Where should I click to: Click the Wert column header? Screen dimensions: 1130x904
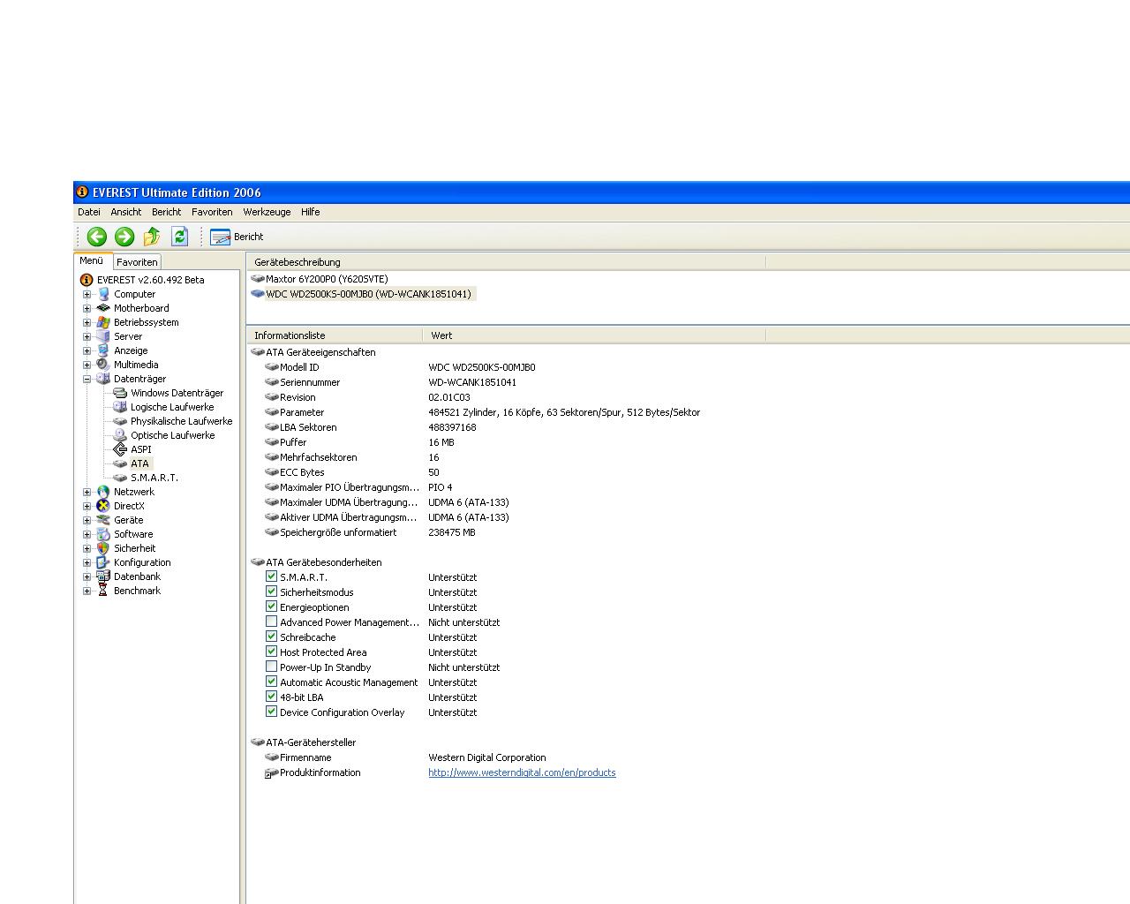(594, 335)
